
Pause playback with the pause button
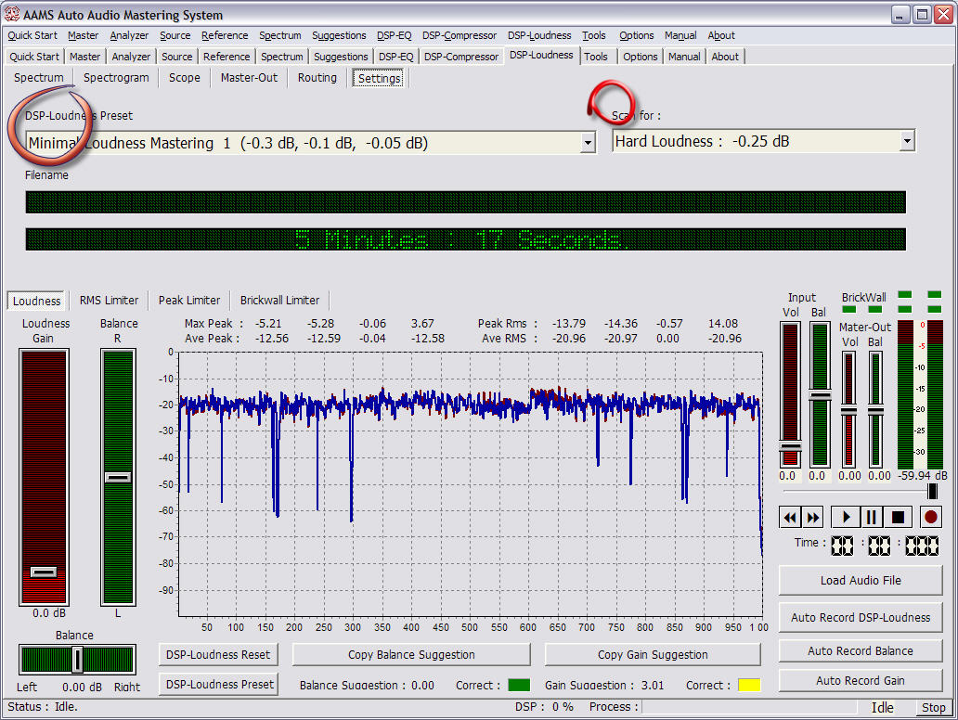pyautogui.click(x=872, y=517)
